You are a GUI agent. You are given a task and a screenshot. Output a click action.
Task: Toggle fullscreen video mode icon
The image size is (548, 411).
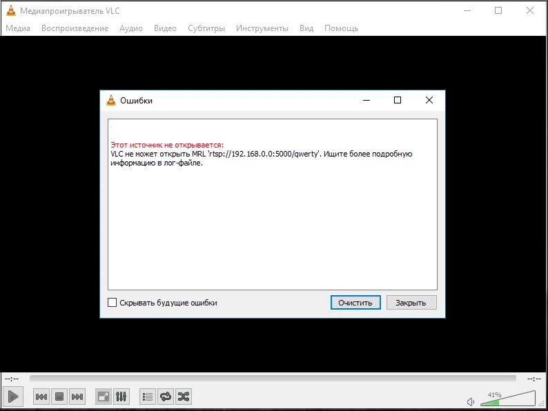(x=104, y=397)
